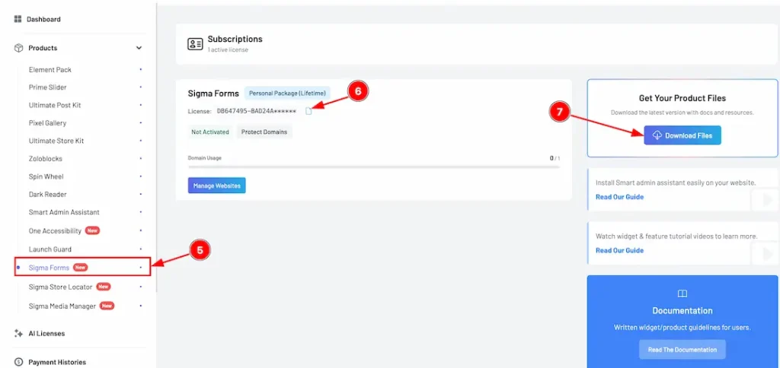
Task: Go to Dashboard page
Action: (43, 19)
